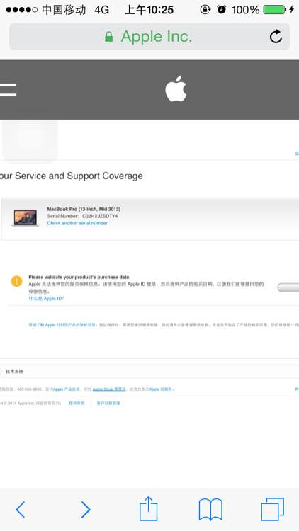Open the "什么是 Apple ID?" link
The height and width of the screenshot is (531, 299).
(46, 299)
